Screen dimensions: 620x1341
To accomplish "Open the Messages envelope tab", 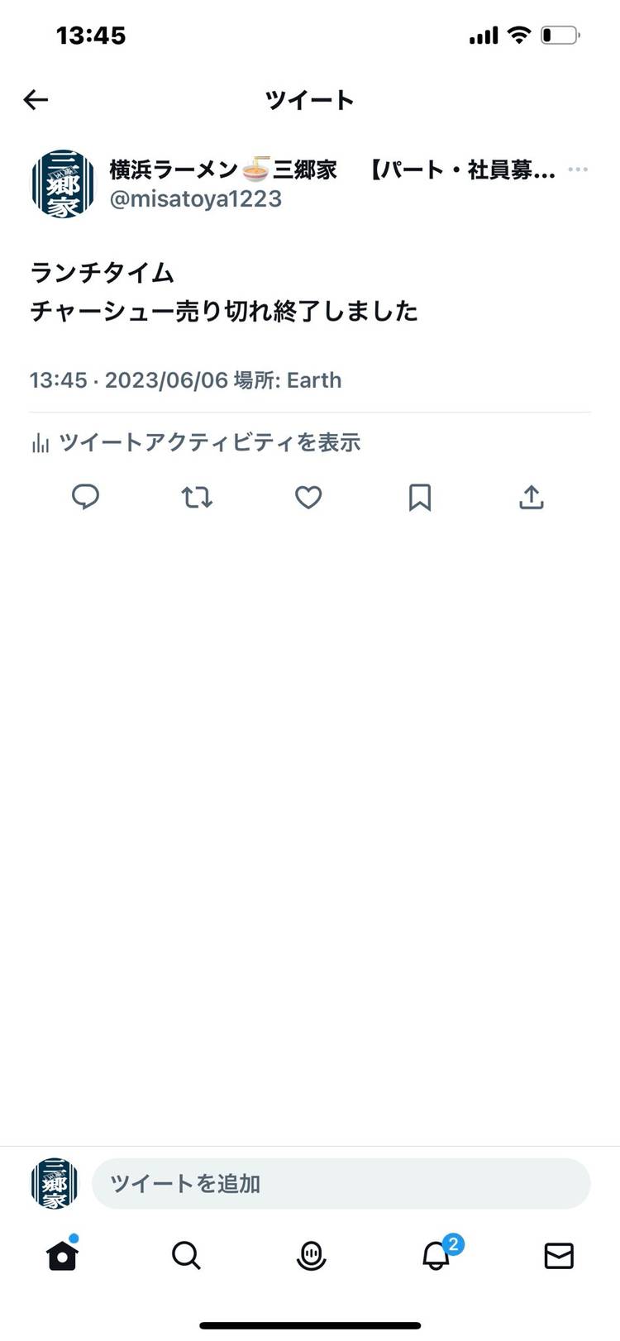I will 559,1256.
